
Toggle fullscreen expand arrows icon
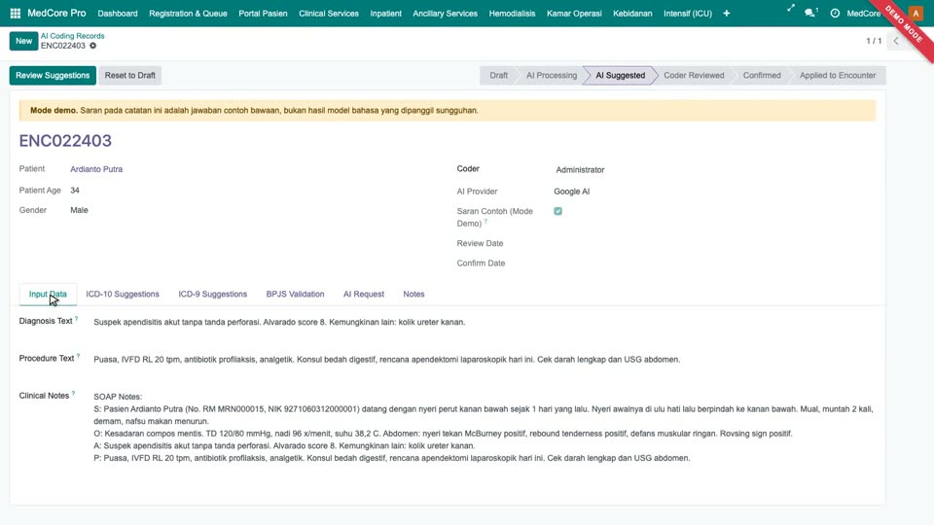point(790,9)
